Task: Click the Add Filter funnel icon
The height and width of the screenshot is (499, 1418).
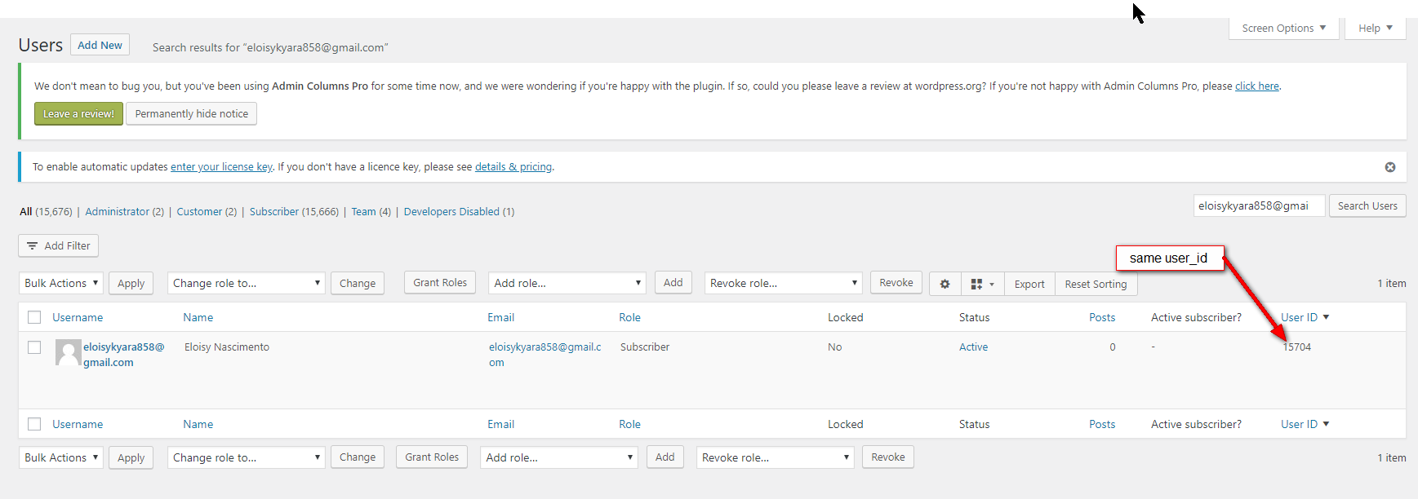Action: 33,246
